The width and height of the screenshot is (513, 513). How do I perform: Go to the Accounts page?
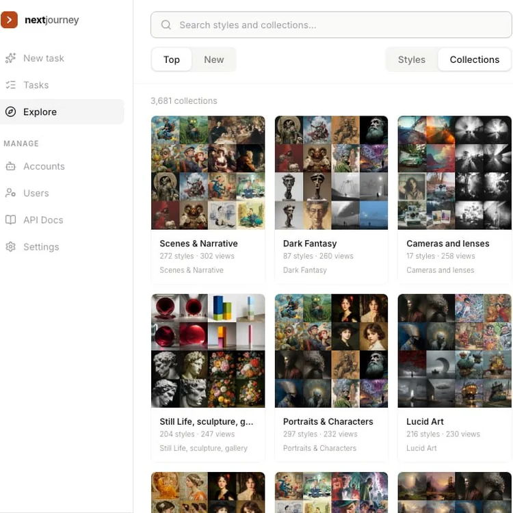tap(62, 166)
